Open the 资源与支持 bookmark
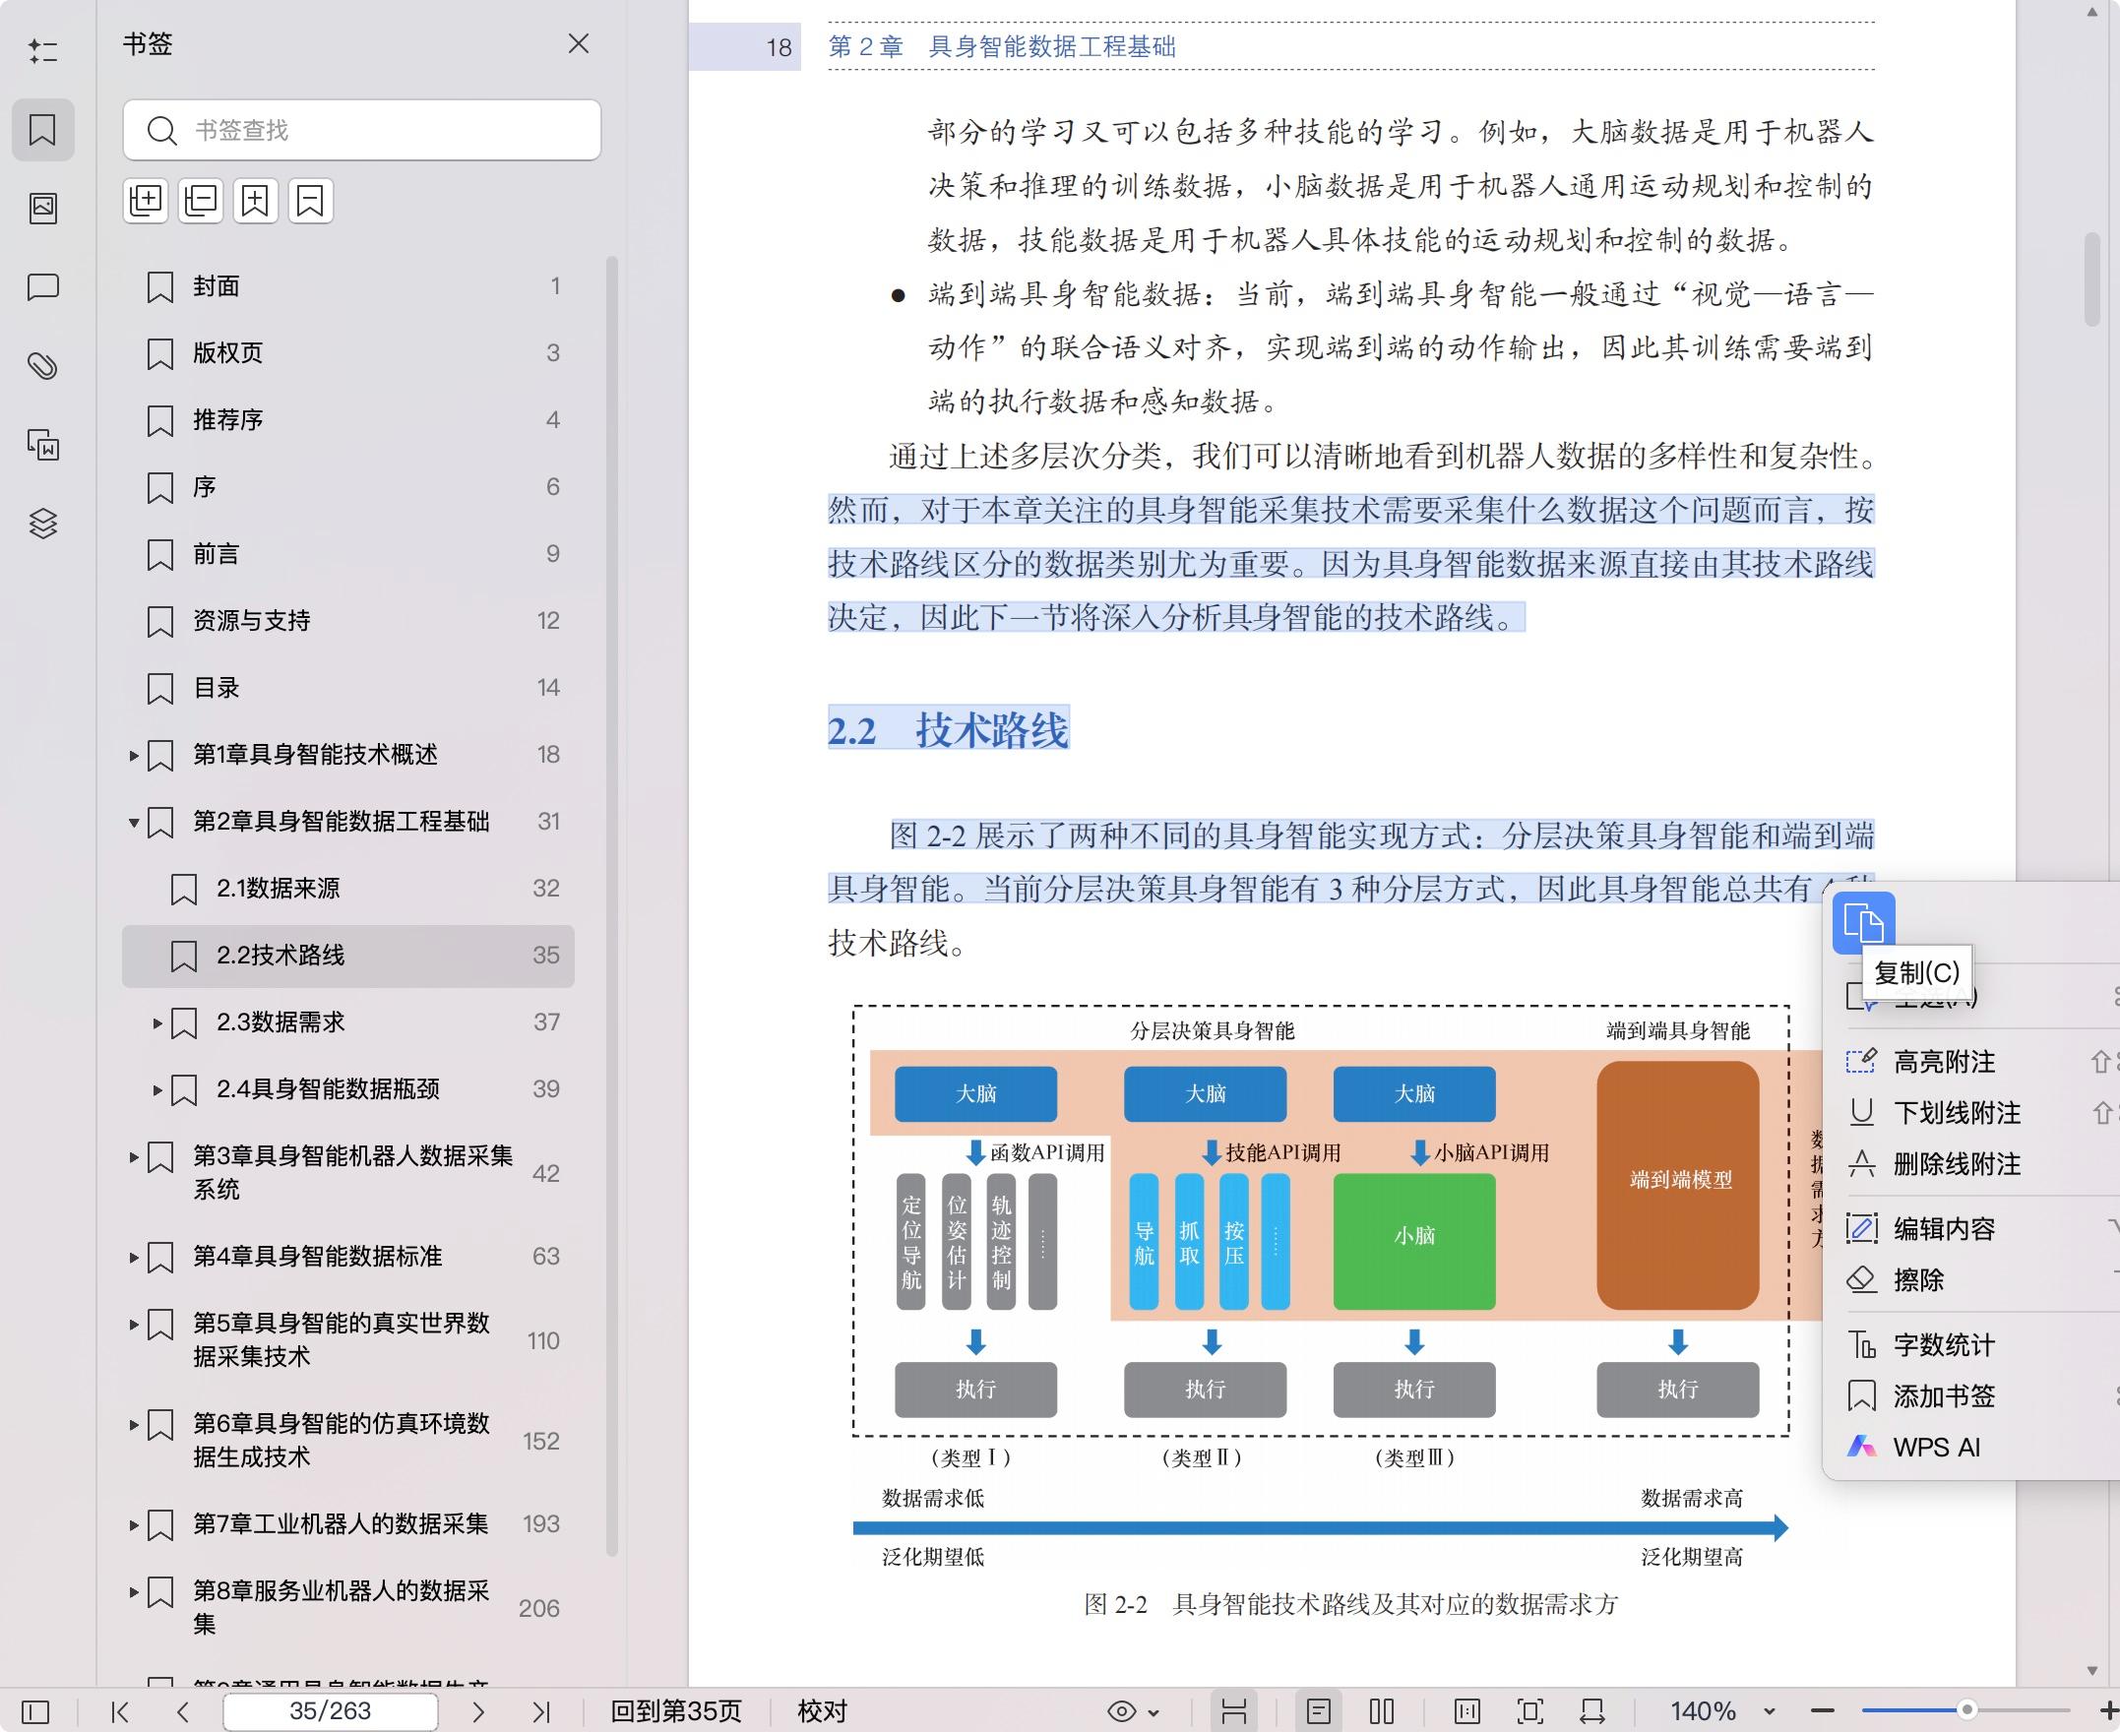The width and height of the screenshot is (2120, 1732). [348, 621]
